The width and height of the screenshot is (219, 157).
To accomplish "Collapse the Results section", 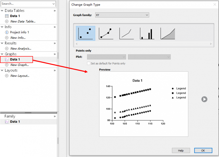I will click(x=2, y=43).
